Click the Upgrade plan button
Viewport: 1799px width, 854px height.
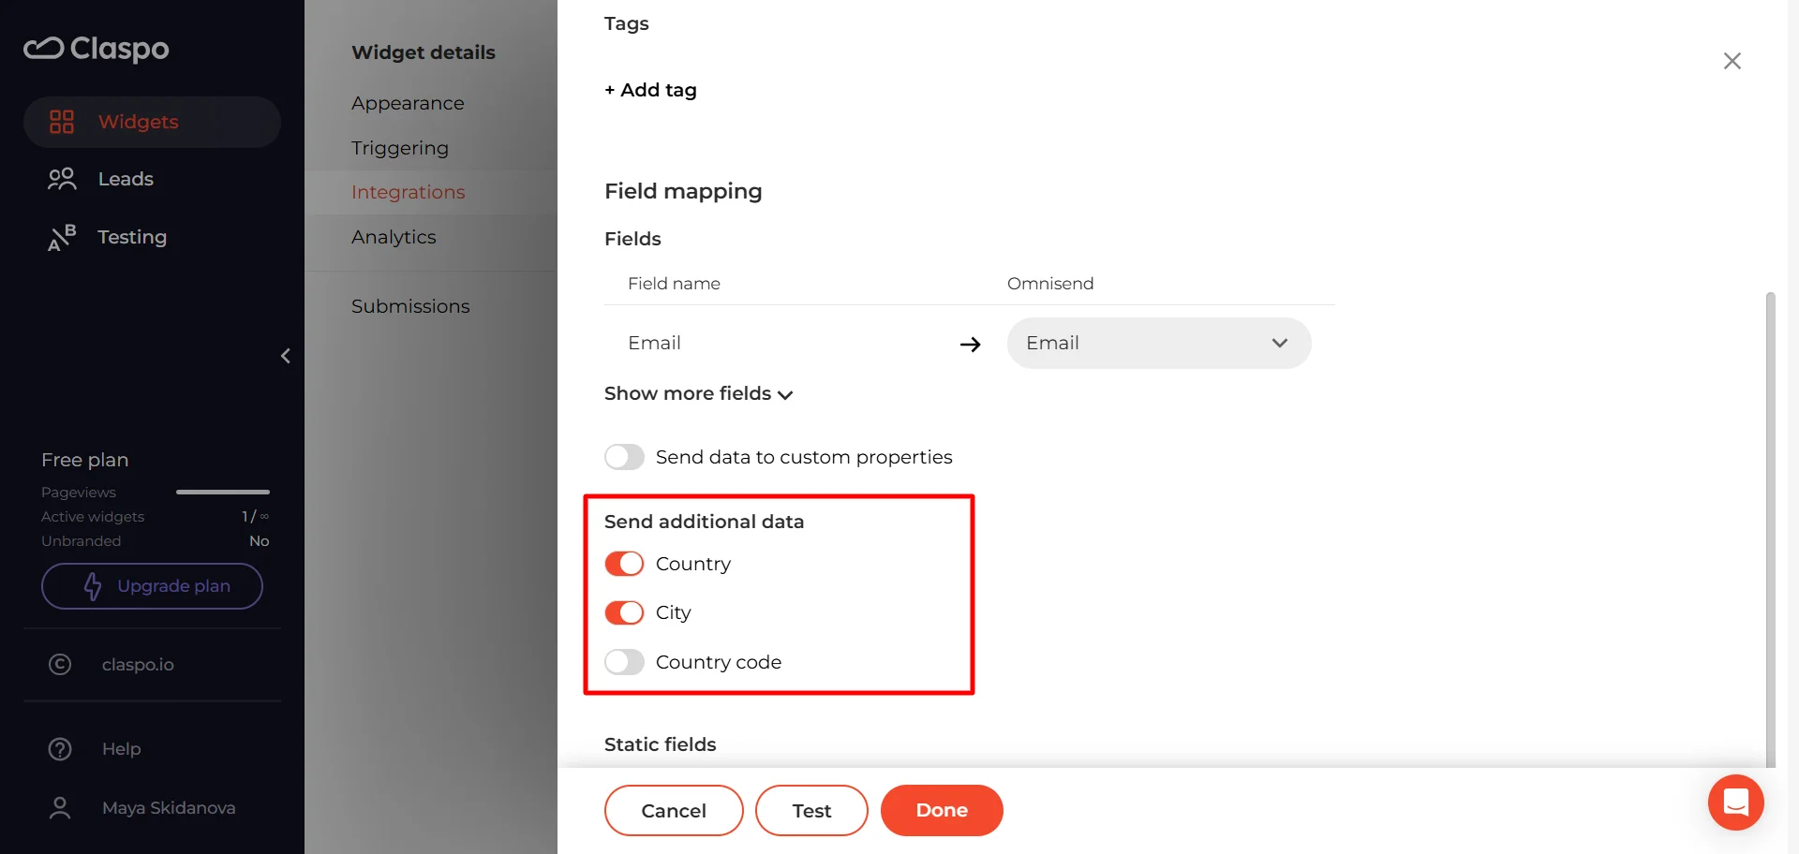click(x=152, y=586)
